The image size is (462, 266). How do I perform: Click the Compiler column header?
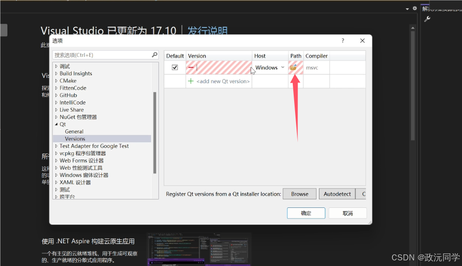(x=317, y=56)
